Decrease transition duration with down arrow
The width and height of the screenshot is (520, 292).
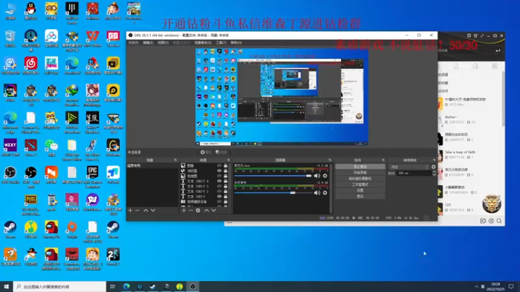(434, 175)
